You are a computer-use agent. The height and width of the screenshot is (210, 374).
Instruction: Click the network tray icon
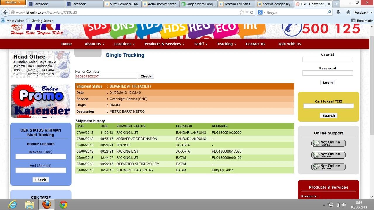pyautogui.click(x=331, y=205)
